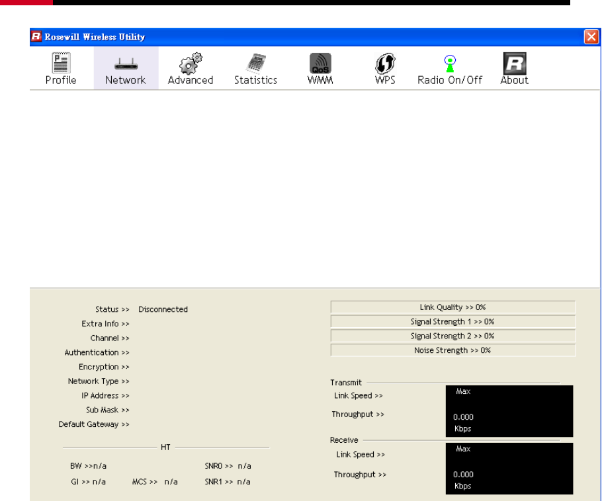Open the About page icon
The height and width of the screenshot is (501, 602).
[x=514, y=69]
